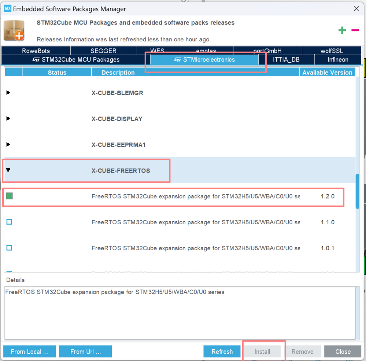Image resolution: width=366 pixels, height=361 pixels.
Task: Expand the X-CUBE-DISPLAY row arrow
Action: pos(8,119)
